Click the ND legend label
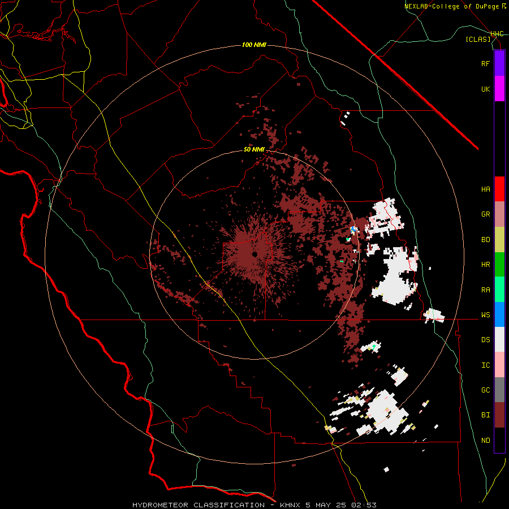The height and width of the screenshot is (509, 509). [485, 441]
